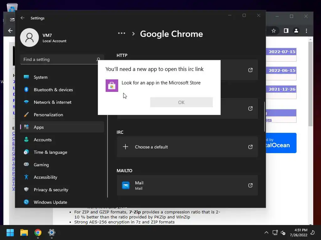
Task: Click the DigitalOcean banner in Chrome
Action: click(281, 143)
